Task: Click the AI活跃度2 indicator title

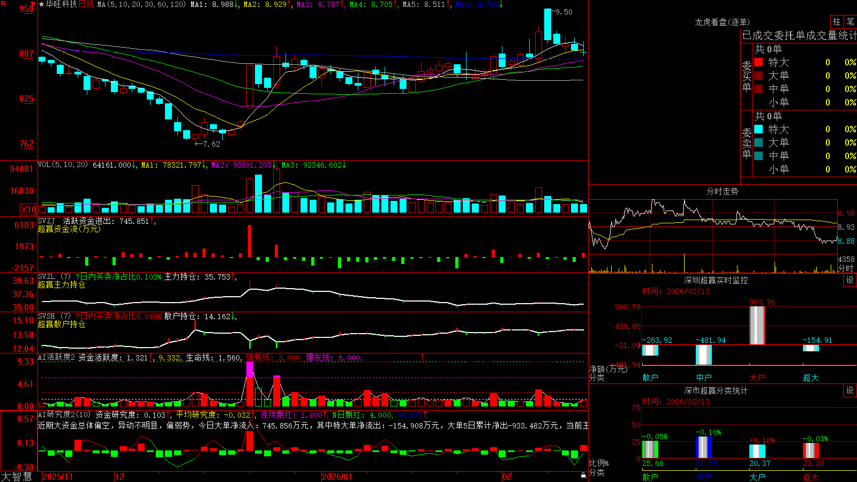Action: (x=57, y=358)
